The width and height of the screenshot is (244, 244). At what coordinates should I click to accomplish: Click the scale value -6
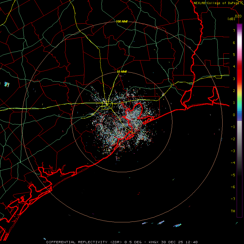click(x=233, y=187)
